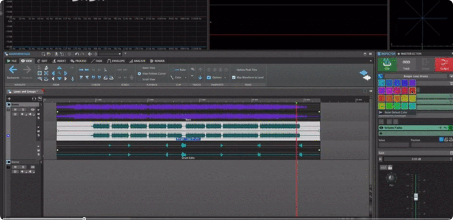
Task: Move cursor to start of file
Action: click(x=81, y=70)
